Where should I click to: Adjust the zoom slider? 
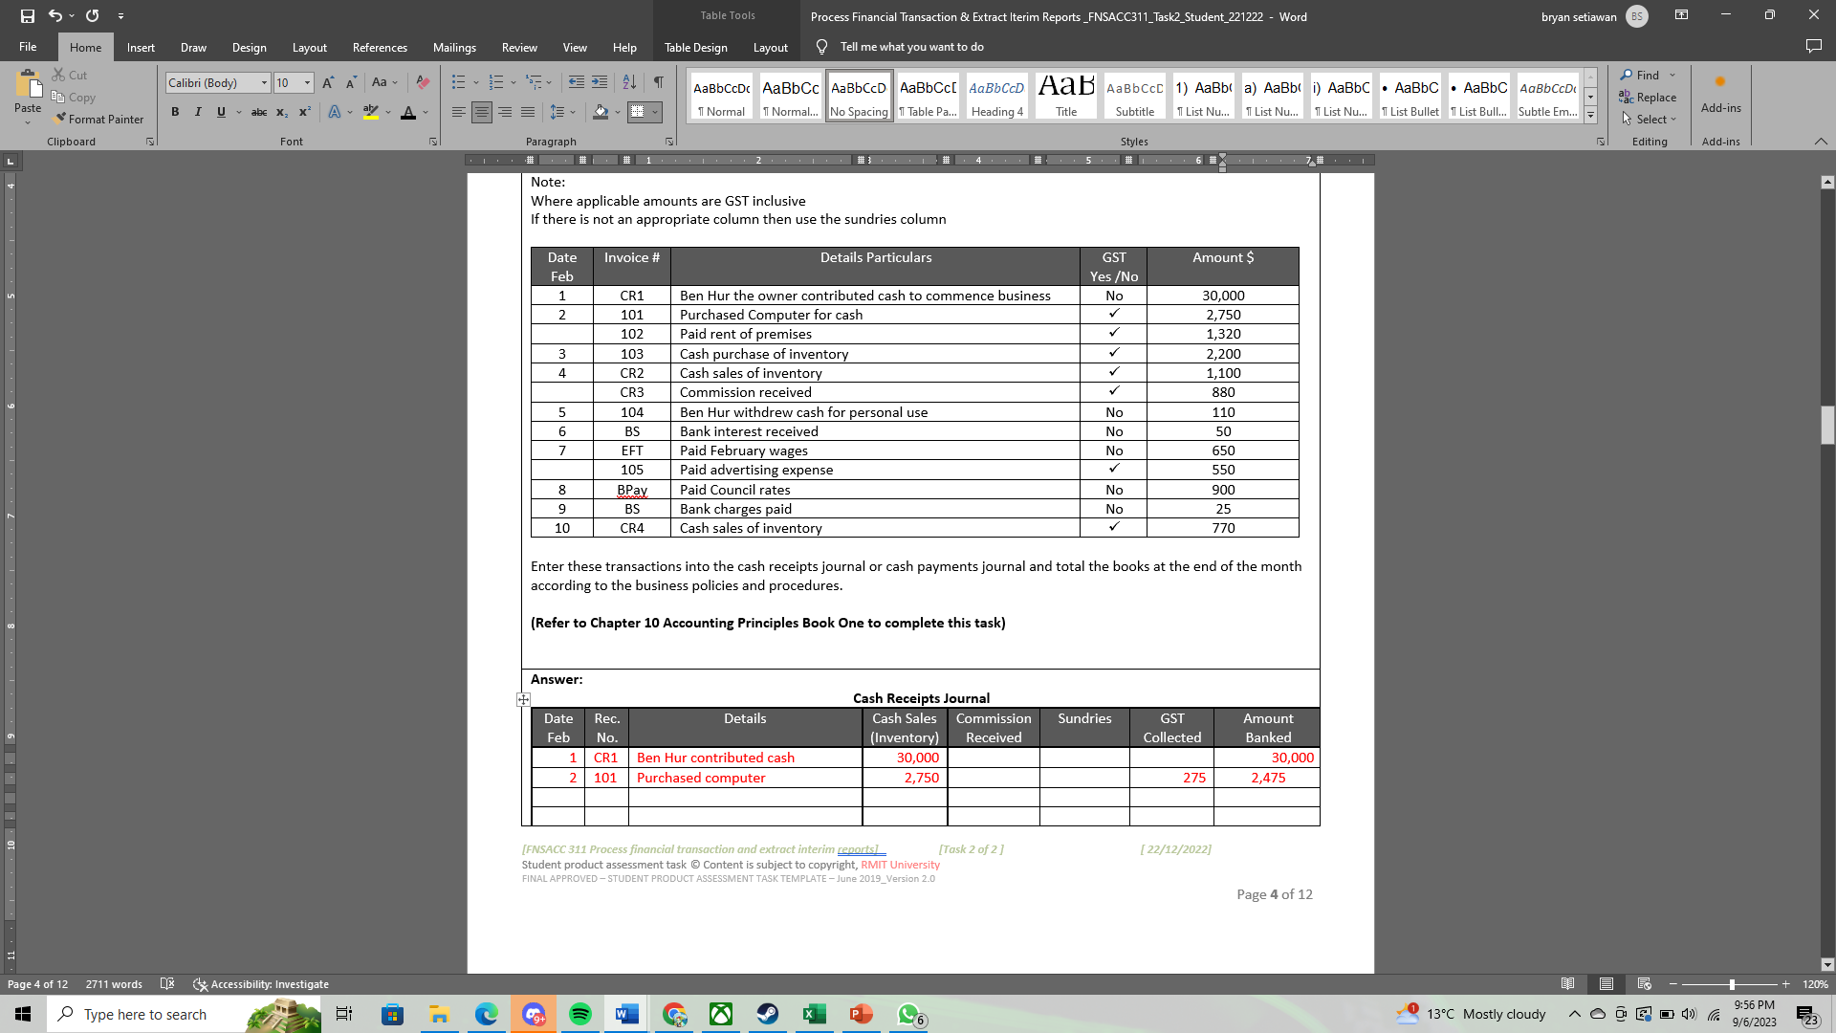(x=1732, y=983)
